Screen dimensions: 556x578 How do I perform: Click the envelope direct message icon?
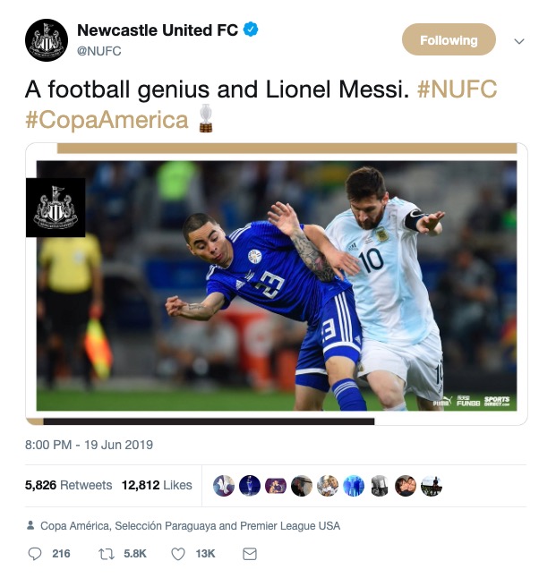click(250, 554)
